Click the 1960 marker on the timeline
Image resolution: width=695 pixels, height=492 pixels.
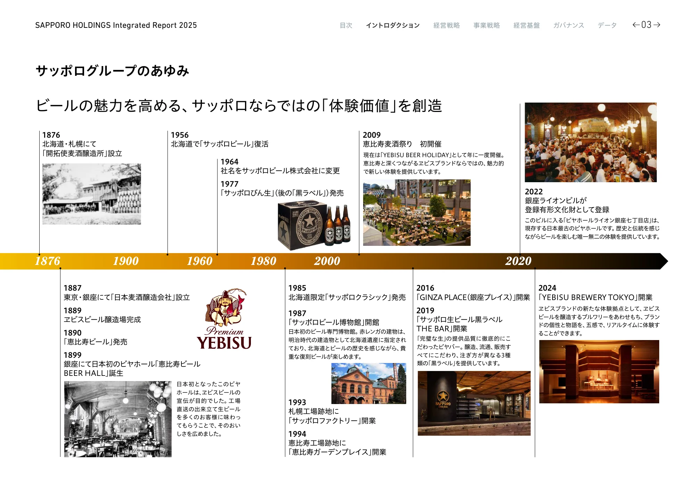[200, 261]
